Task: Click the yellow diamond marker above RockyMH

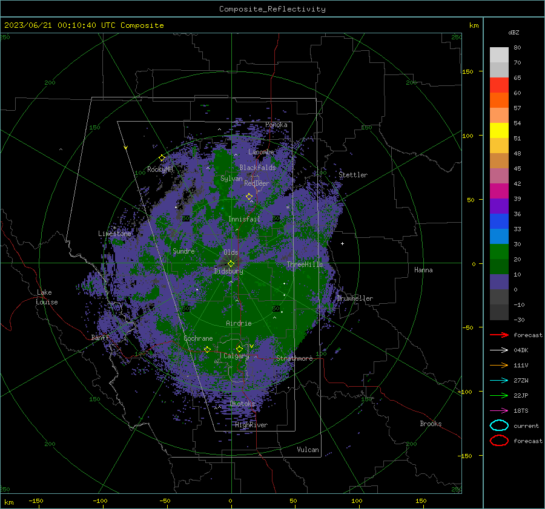Action: tap(162, 158)
